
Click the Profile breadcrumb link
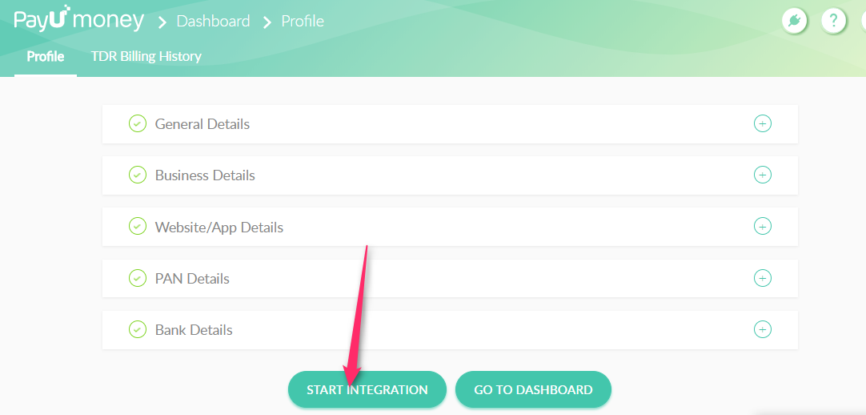[x=303, y=22]
